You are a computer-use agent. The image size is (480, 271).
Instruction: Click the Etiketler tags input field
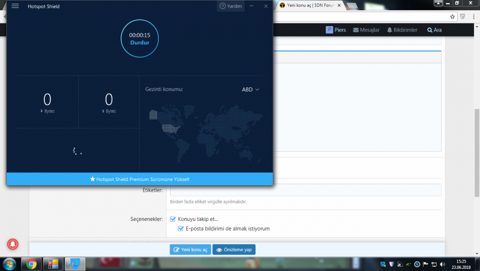point(306,190)
